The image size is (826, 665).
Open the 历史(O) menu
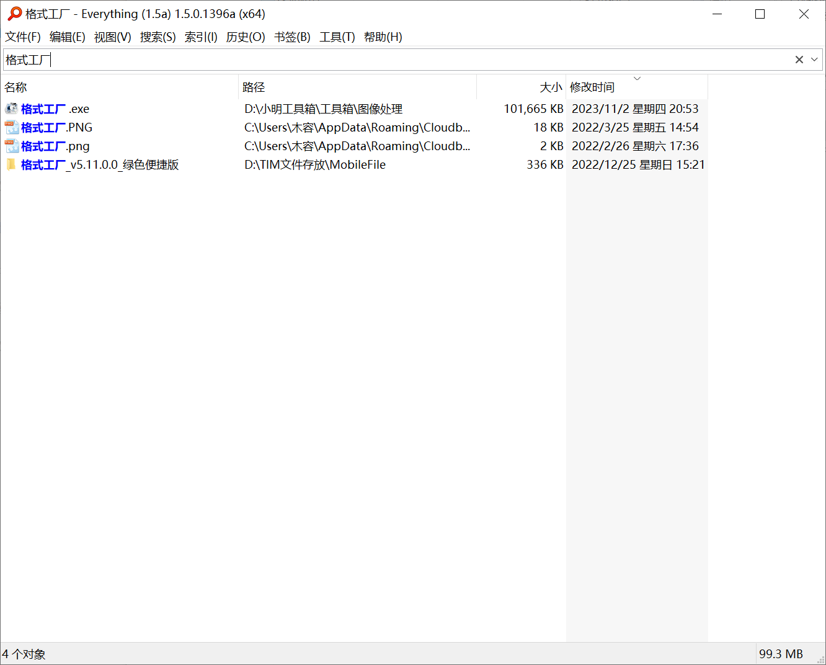point(246,37)
